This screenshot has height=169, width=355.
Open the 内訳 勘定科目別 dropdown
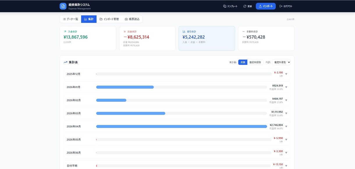(x=281, y=62)
